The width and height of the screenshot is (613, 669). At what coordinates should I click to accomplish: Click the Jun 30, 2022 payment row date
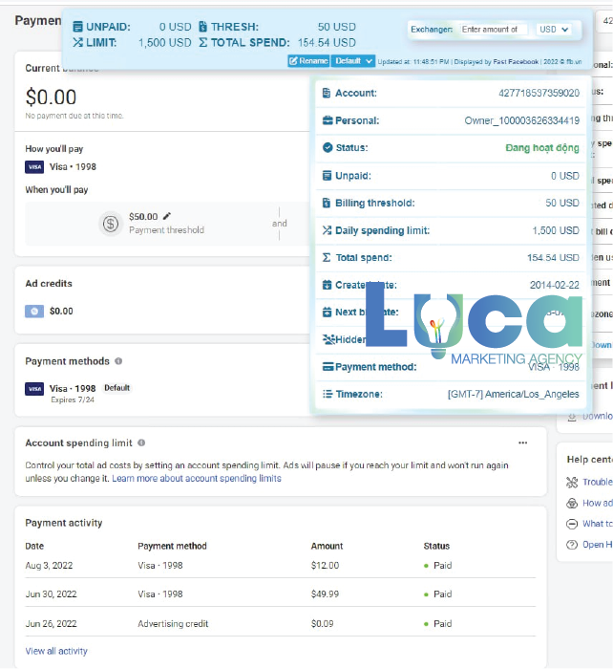[52, 593]
